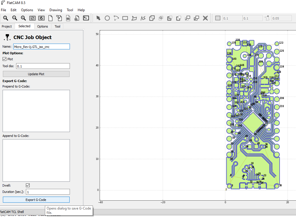The height and width of the screenshot is (217, 296).
Task: Click the Prepend to G-Code text area
Action: (x=36, y=111)
